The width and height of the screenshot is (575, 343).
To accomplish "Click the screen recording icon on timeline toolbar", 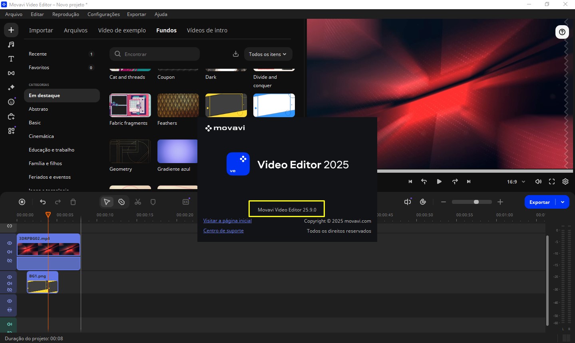I will tap(22, 202).
